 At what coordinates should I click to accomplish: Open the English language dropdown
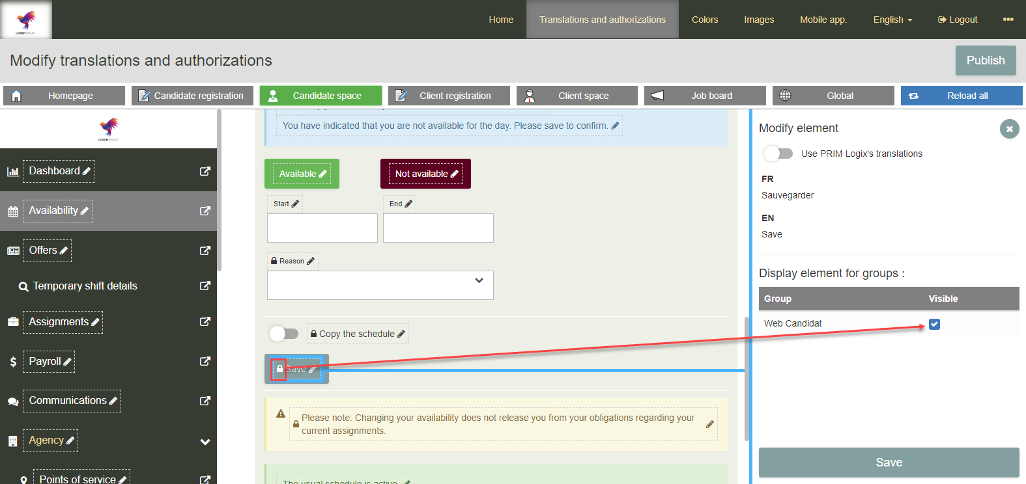pyautogui.click(x=892, y=20)
